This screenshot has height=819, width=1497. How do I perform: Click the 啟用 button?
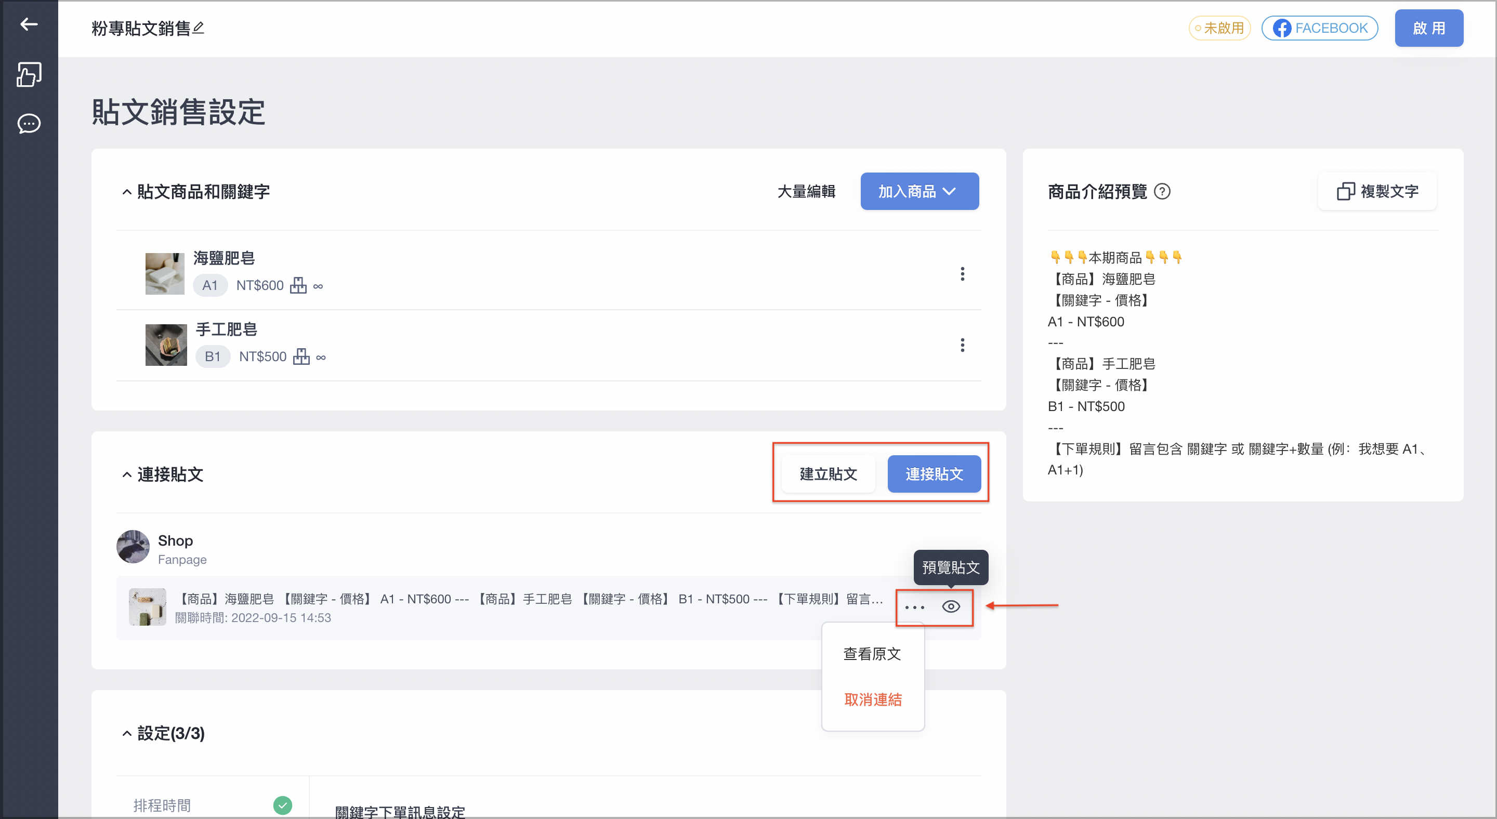click(x=1429, y=28)
